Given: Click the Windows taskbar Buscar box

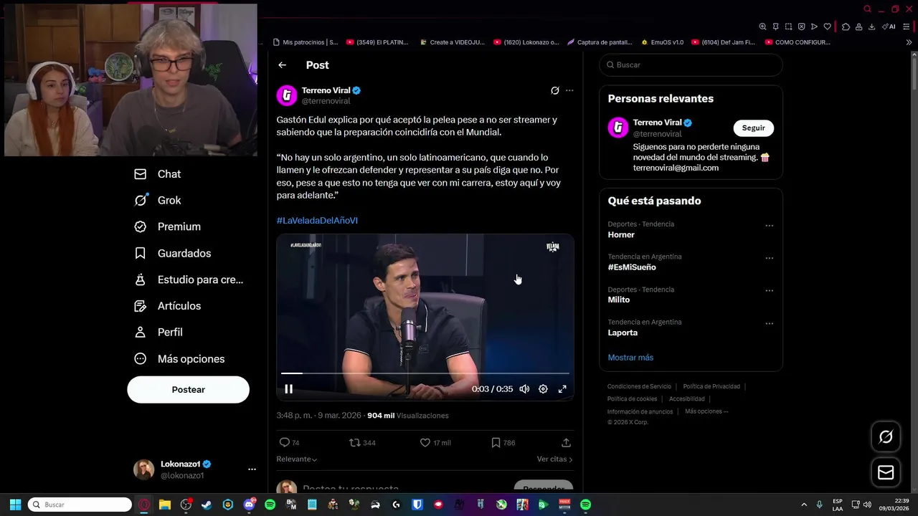Looking at the screenshot, I should 80,505.
